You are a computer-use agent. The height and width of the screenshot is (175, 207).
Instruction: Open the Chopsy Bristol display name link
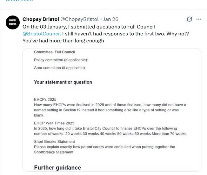click(x=41, y=19)
